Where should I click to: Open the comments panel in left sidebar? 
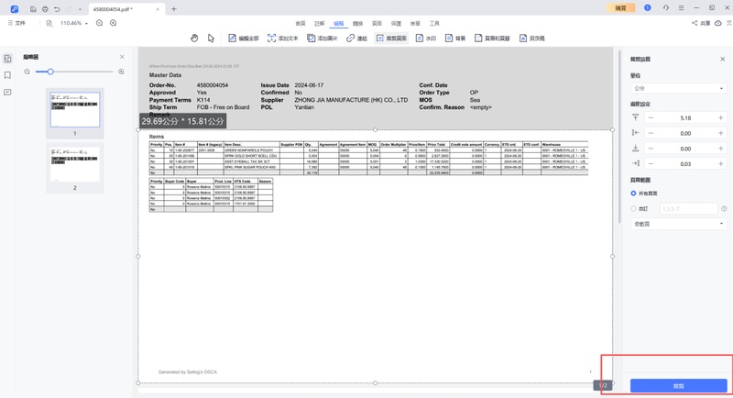[8, 93]
